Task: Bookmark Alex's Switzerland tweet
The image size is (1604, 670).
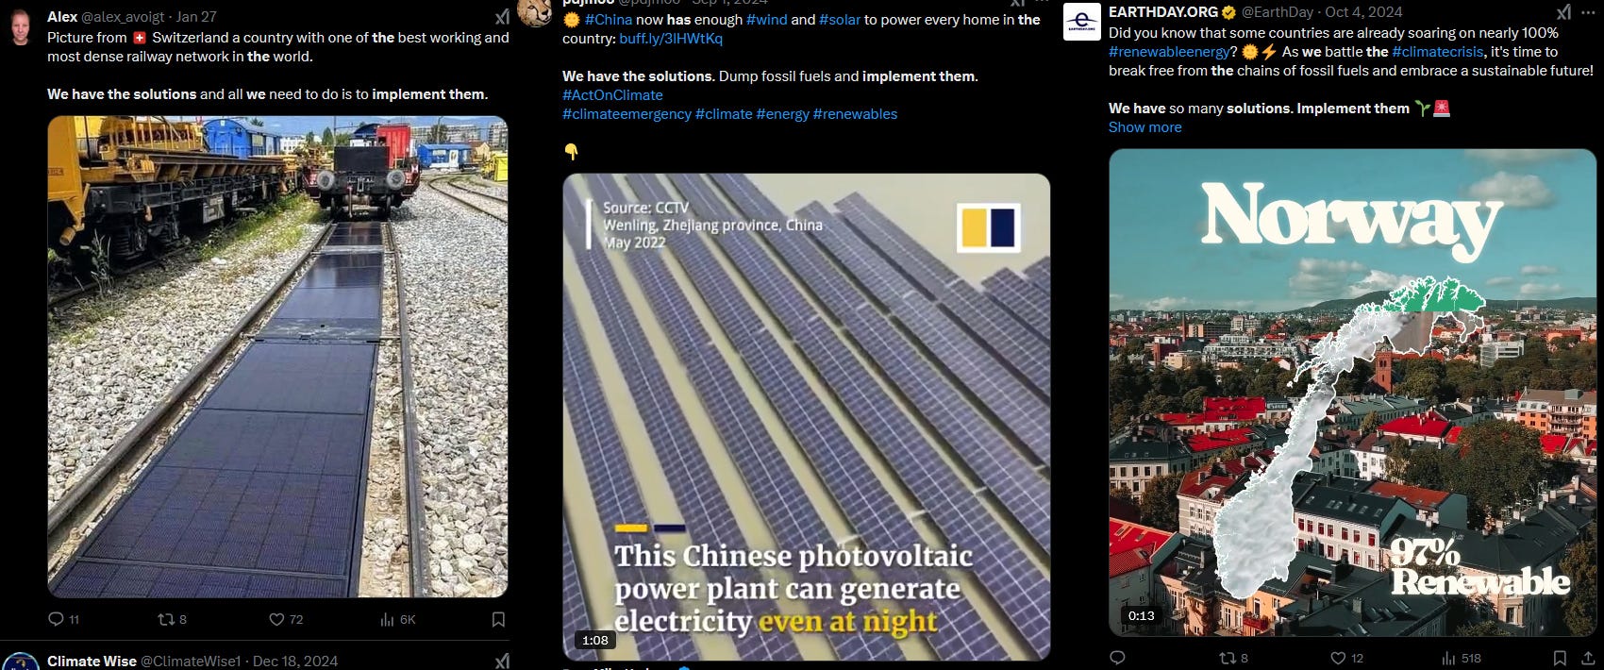Action: (x=498, y=619)
